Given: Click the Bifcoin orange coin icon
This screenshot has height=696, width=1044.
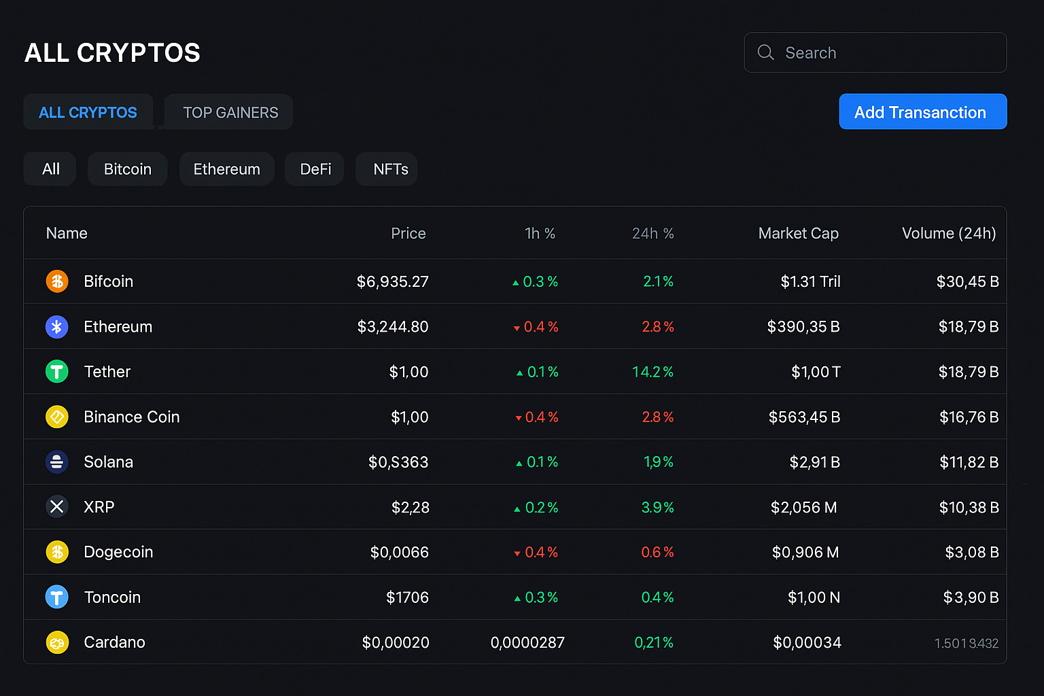Looking at the screenshot, I should 57,281.
